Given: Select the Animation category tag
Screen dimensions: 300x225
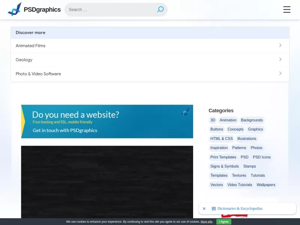Looking at the screenshot, I should tap(228, 120).
